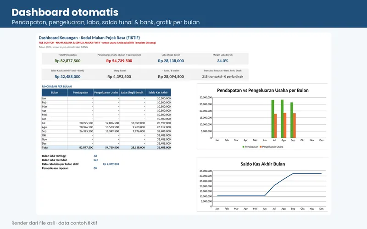Click the Laba (Rugi) Bersih card value 'Rp 28,138,000'
This screenshot has height=229, width=367.
tap(171, 61)
